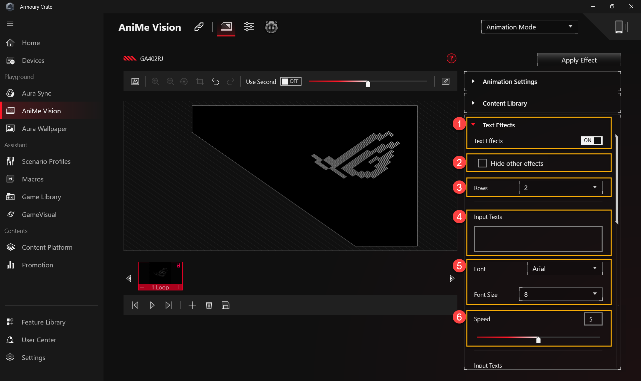Viewport: 641px width, 381px height.
Task: Turn off the Text Effects switch
Action: click(592, 141)
